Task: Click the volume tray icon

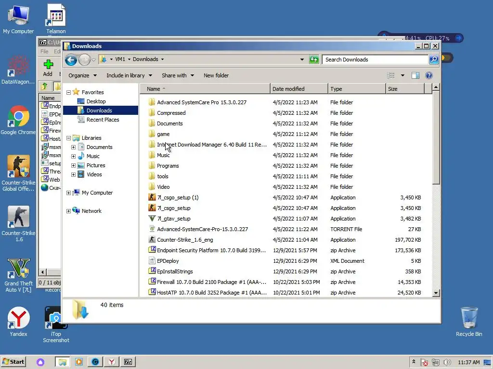Action: (447, 362)
